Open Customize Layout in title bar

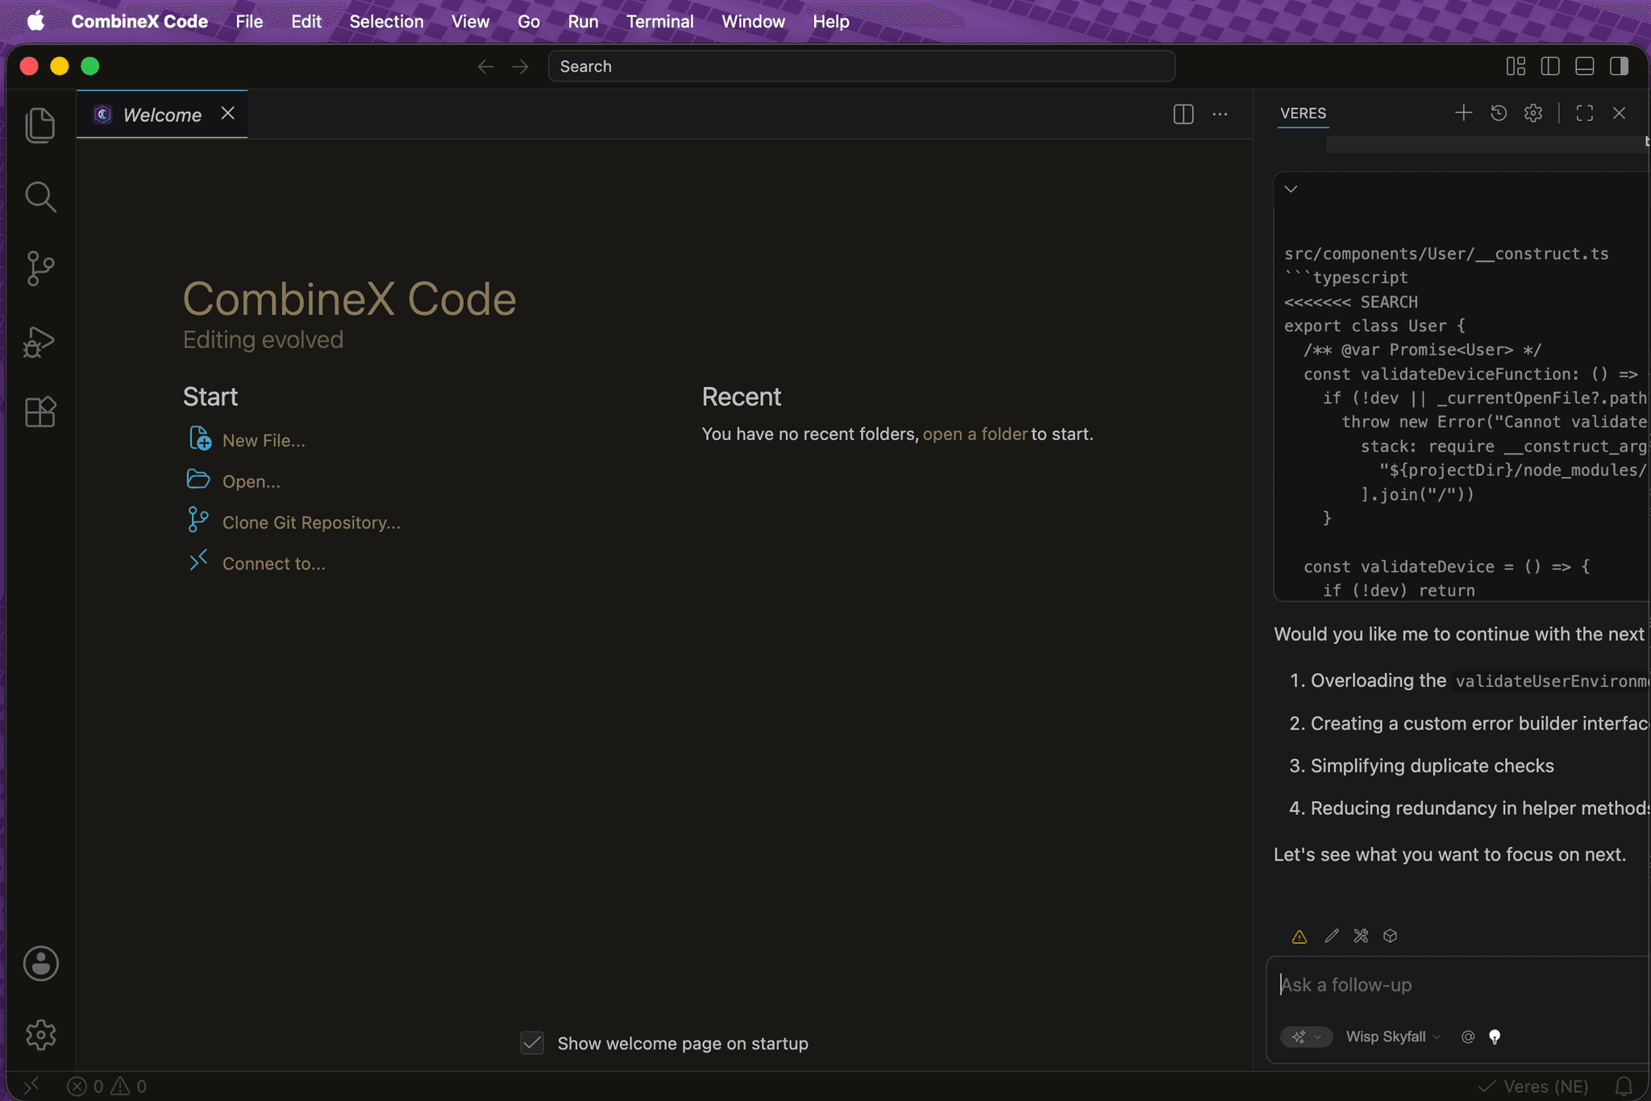(x=1516, y=66)
